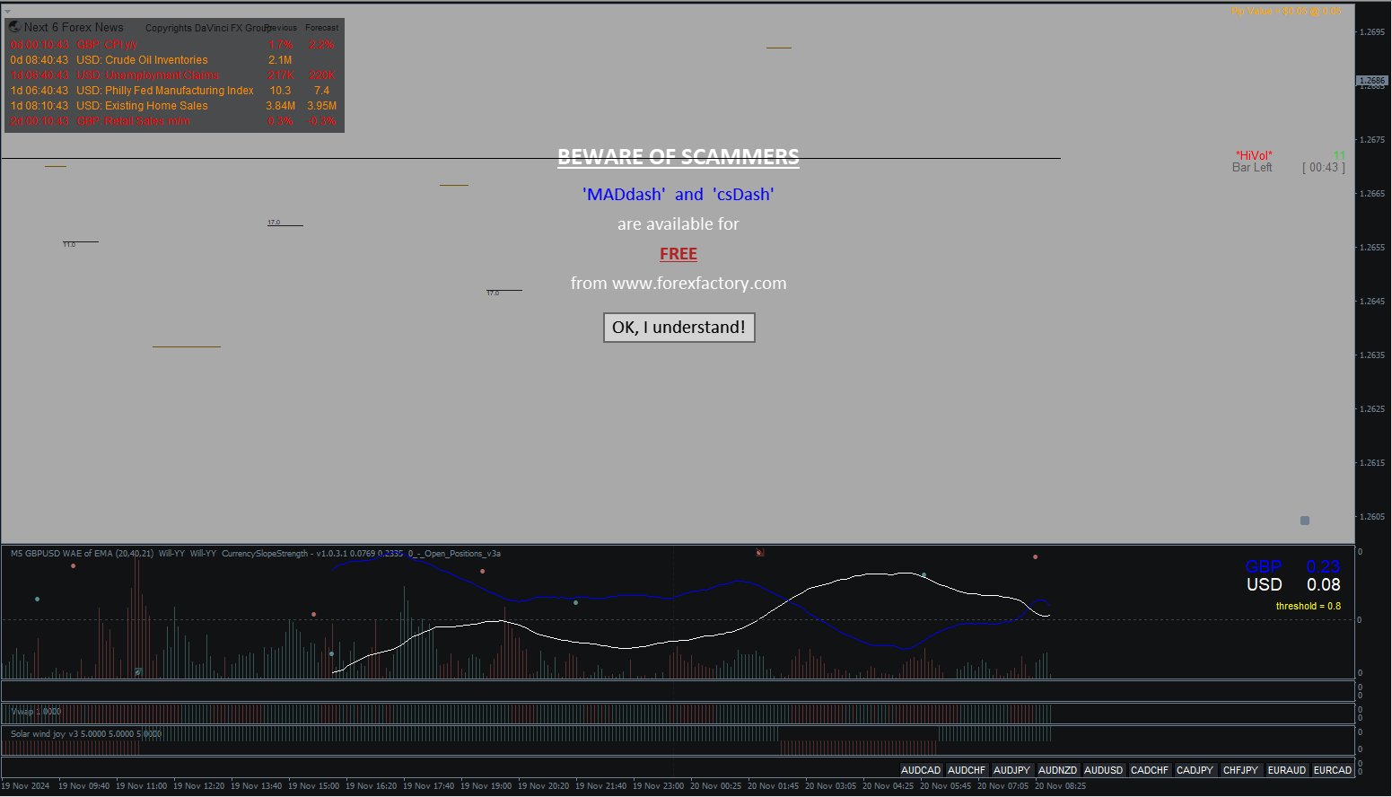Switch chart to CHFJPY pair
Image resolution: width=1392 pixels, height=797 pixels.
pyautogui.click(x=1241, y=770)
